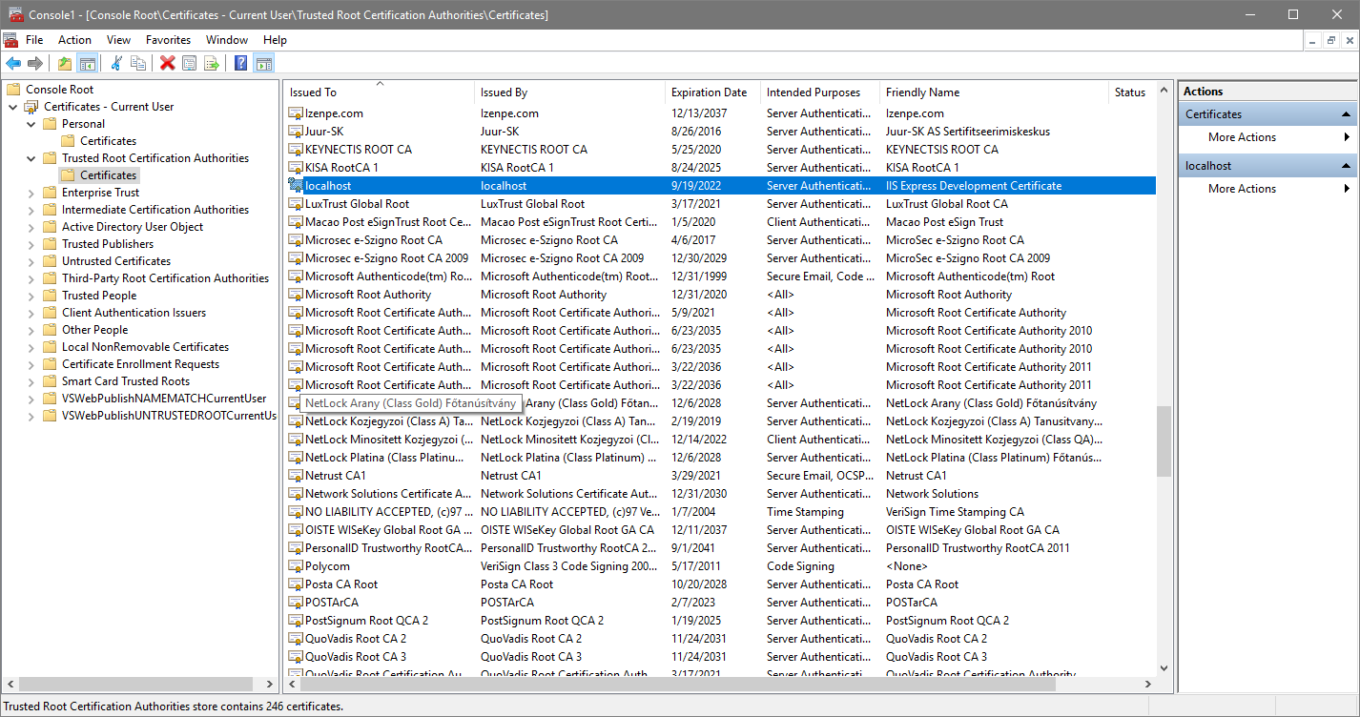1360x717 pixels.
Task: Open the Window menu
Action: click(227, 40)
